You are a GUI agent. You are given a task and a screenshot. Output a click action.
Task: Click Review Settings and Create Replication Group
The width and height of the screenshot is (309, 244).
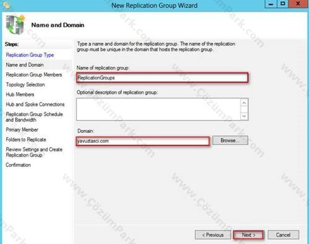pyautogui.click(x=34, y=152)
